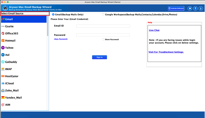Viewport: 205px width, 118px height.
Task: Click the Aol blue circle icon
Action: pos(3,55)
